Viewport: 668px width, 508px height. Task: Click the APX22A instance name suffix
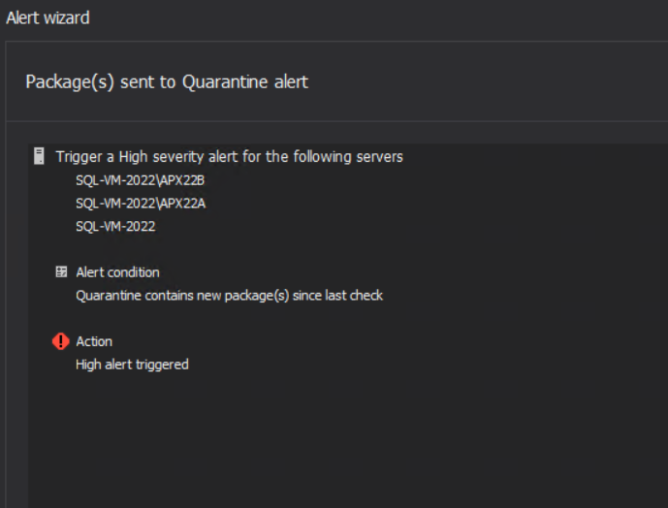(183, 204)
